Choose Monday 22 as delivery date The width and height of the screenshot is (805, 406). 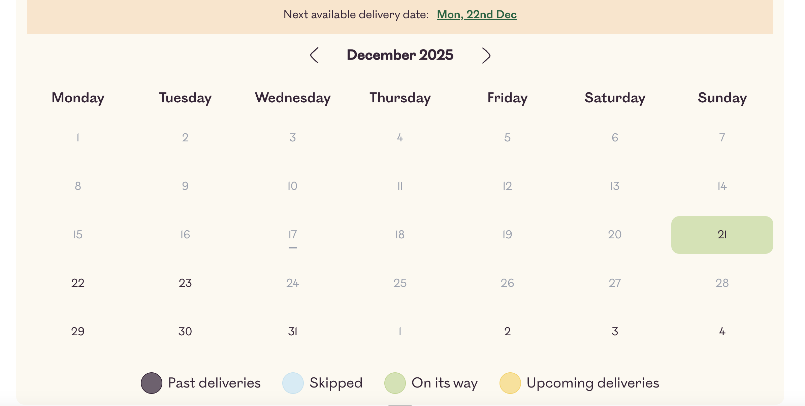78,283
